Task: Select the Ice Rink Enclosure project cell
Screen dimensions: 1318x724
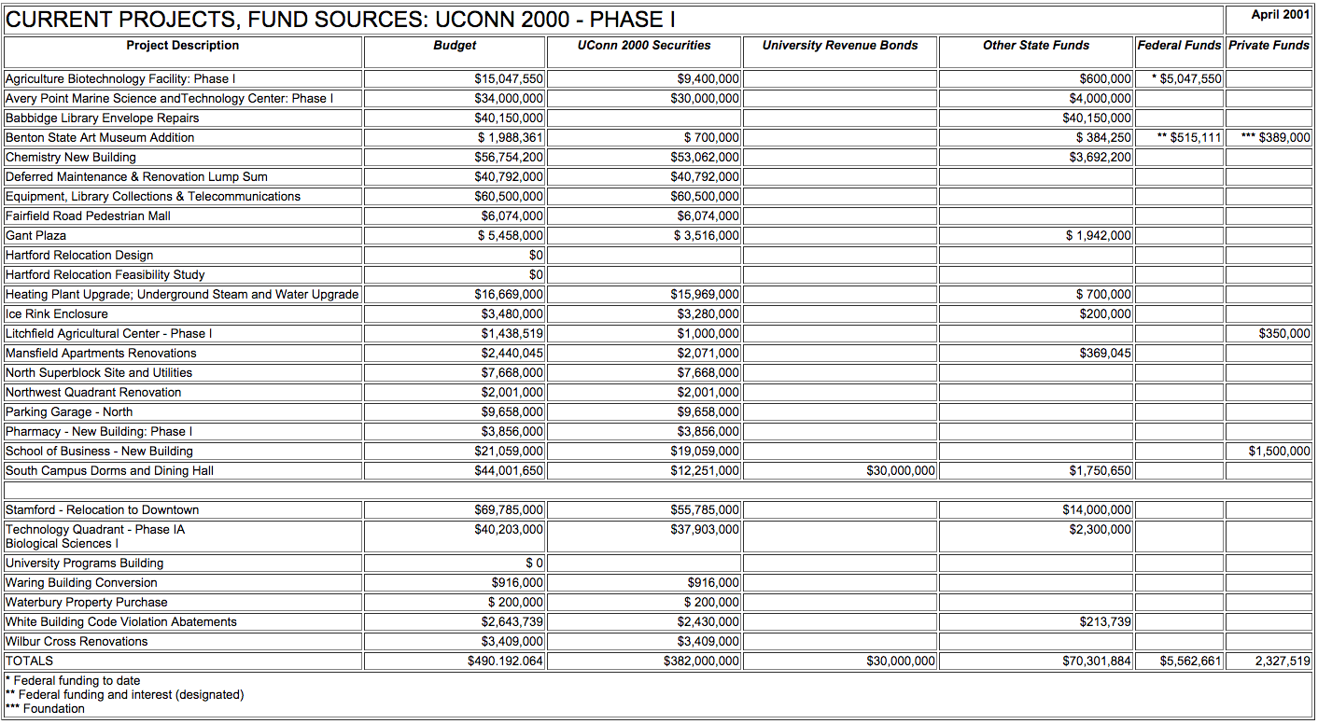Action: (57, 314)
